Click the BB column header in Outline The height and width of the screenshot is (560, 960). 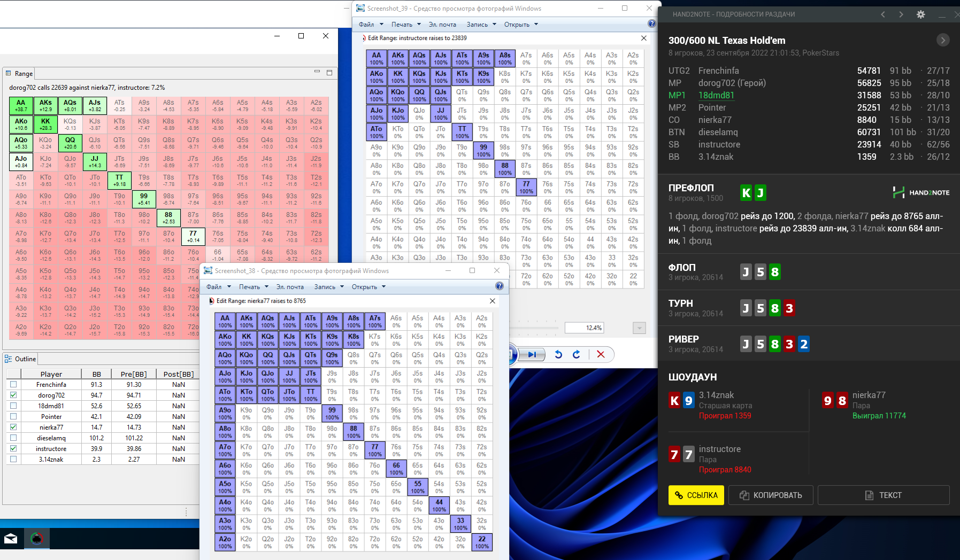coord(96,374)
